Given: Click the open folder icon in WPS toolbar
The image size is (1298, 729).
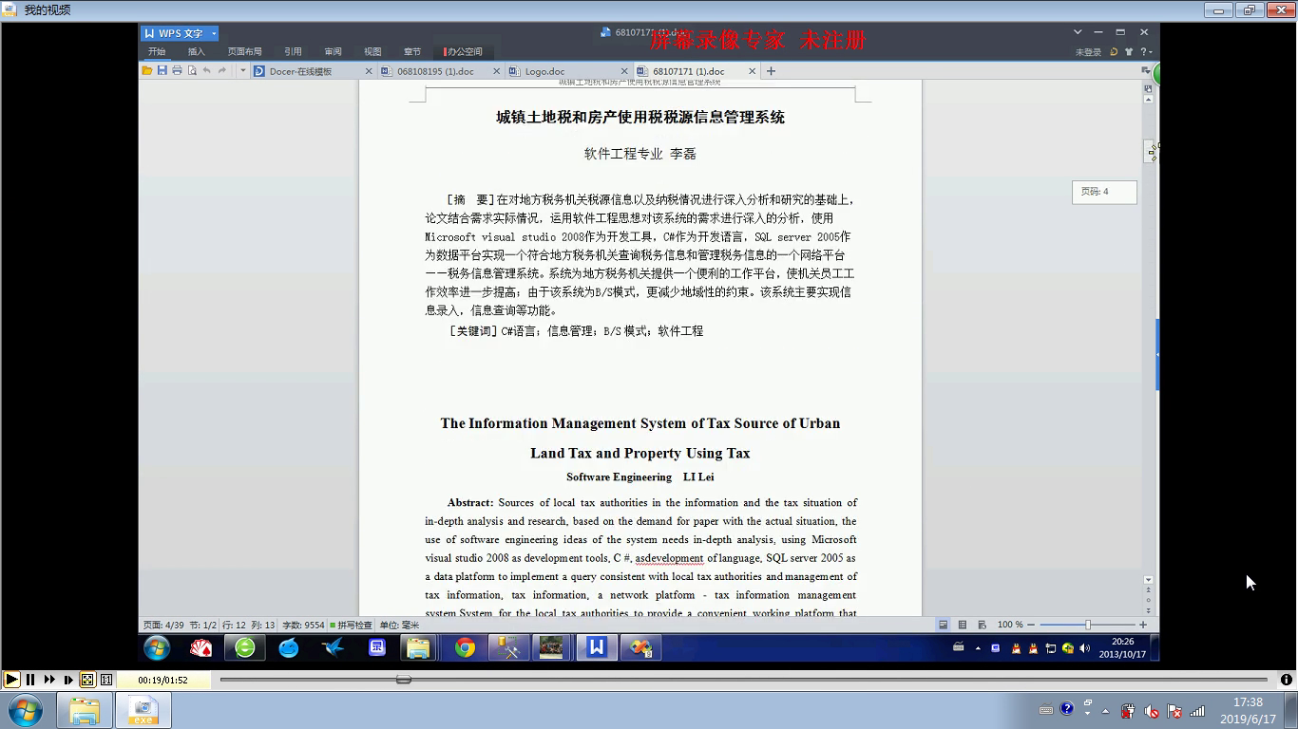Looking at the screenshot, I should click(147, 71).
